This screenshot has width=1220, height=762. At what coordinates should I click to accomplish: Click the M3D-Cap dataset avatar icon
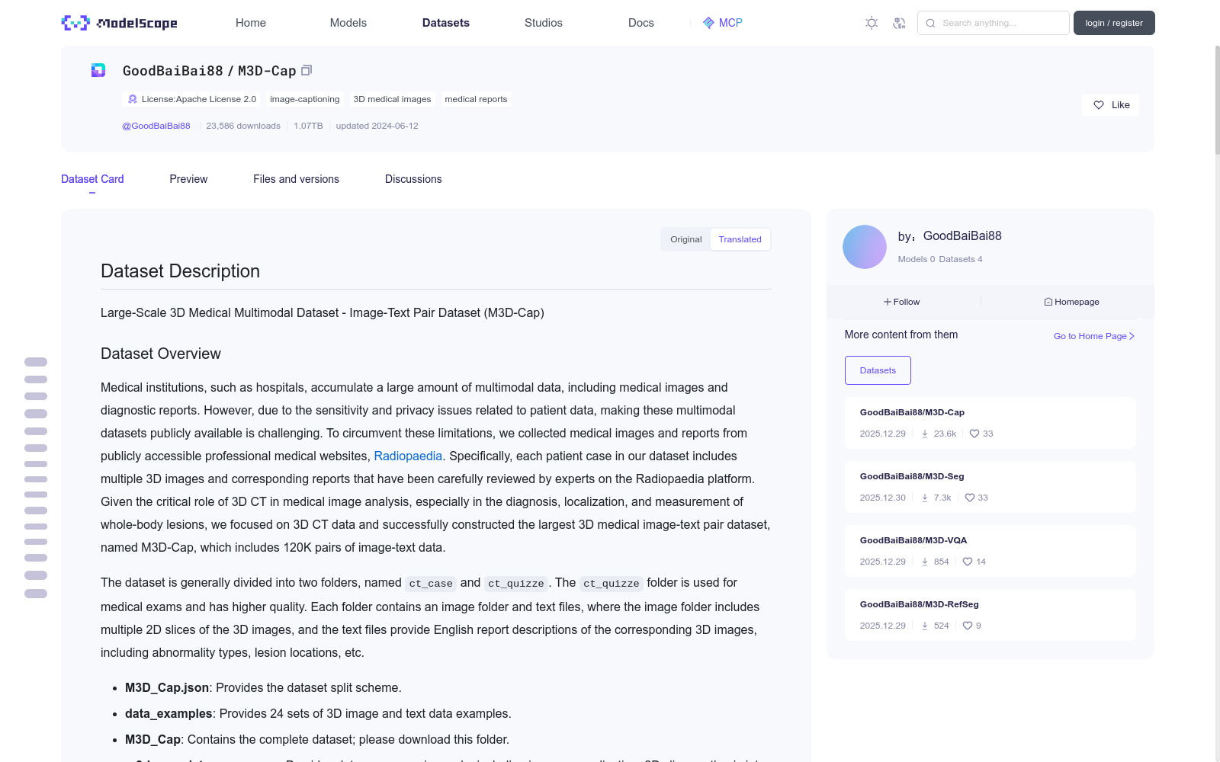coord(98,70)
